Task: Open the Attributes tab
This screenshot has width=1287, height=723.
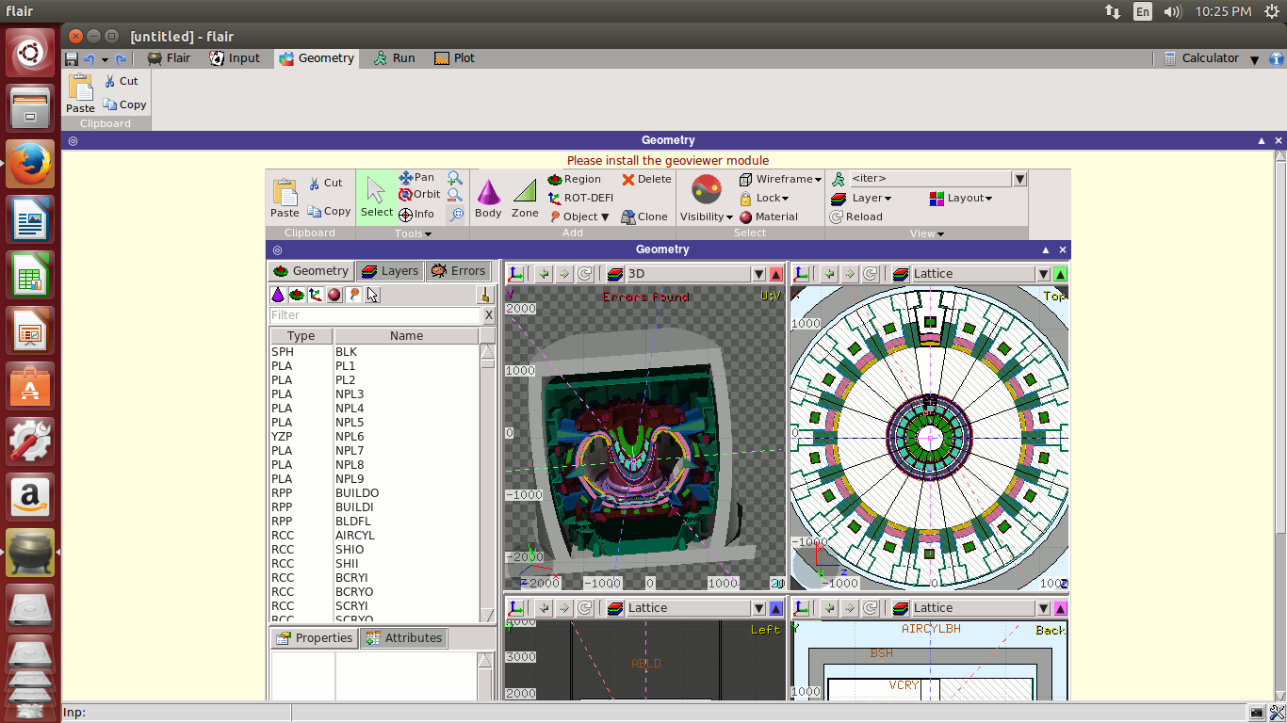Action: (403, 638)
